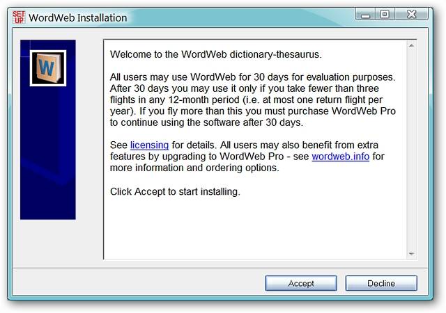This screenshot has width=446, height=313.
Task: Minimize the WordWeb Installation window
Action: click(365, 14)
